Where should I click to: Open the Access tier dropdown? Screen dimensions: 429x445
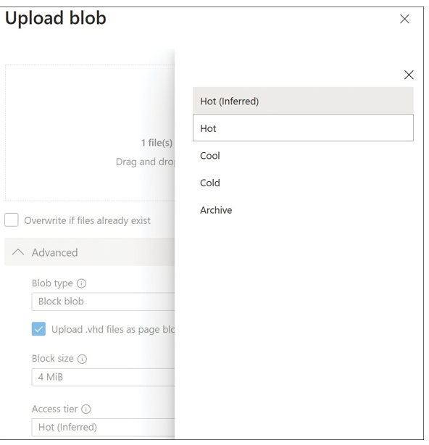(104, 427)
